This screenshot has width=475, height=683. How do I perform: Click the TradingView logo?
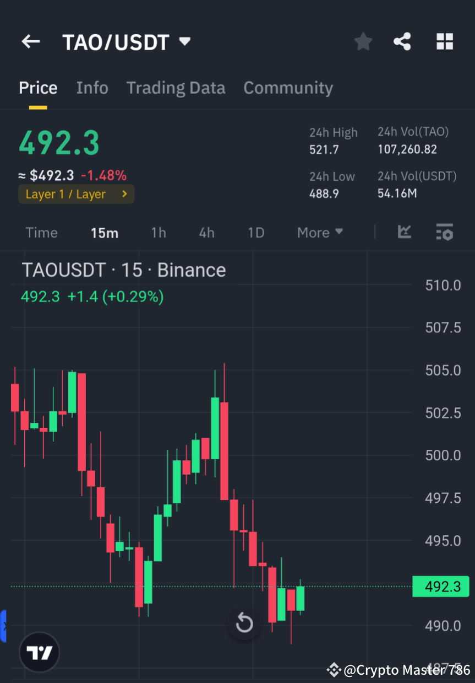click(39, 652)
